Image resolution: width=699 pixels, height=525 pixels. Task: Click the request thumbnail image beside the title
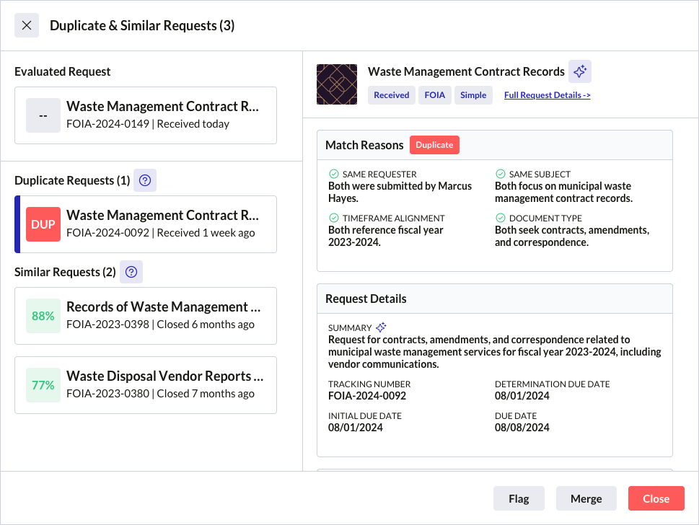[336, 84]
